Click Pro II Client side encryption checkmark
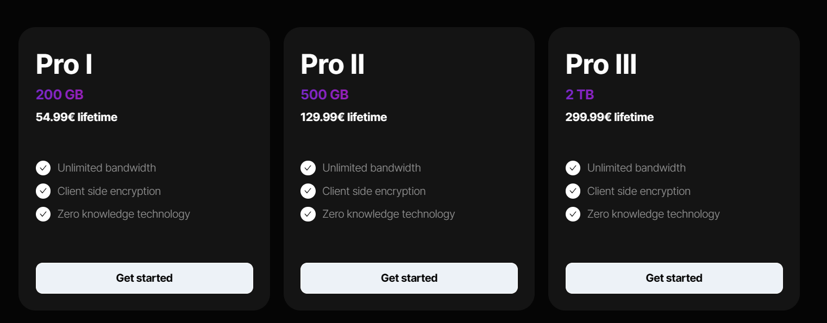The width and height of the screenshot is (827, 323). (x=308, y=191)
